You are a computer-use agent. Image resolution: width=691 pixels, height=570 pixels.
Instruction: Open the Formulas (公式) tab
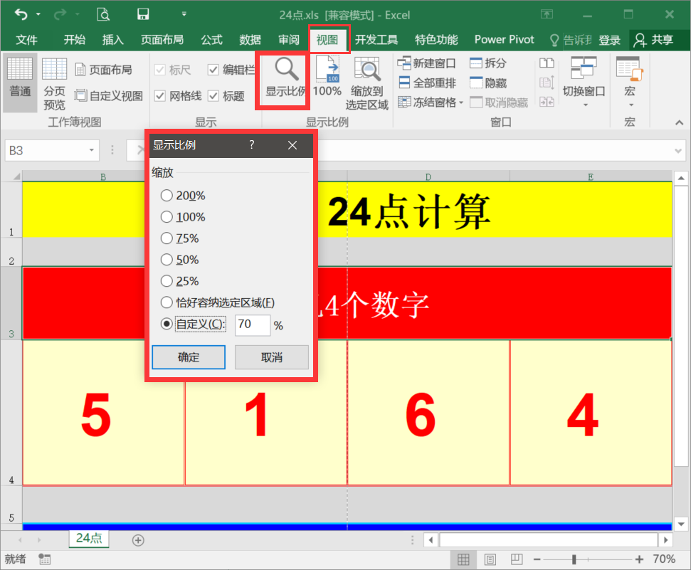(211, 40)
